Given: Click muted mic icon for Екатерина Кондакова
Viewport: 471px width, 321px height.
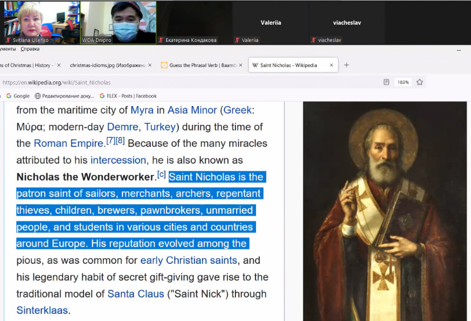Looking at the screenshot, I should tap(161, 40).
